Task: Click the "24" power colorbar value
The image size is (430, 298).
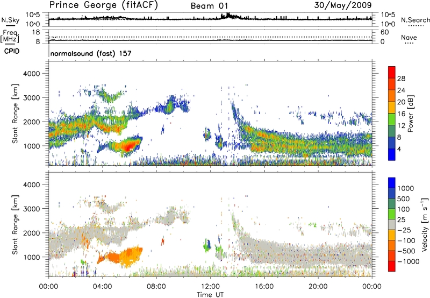Action: (x=401, y=90)
